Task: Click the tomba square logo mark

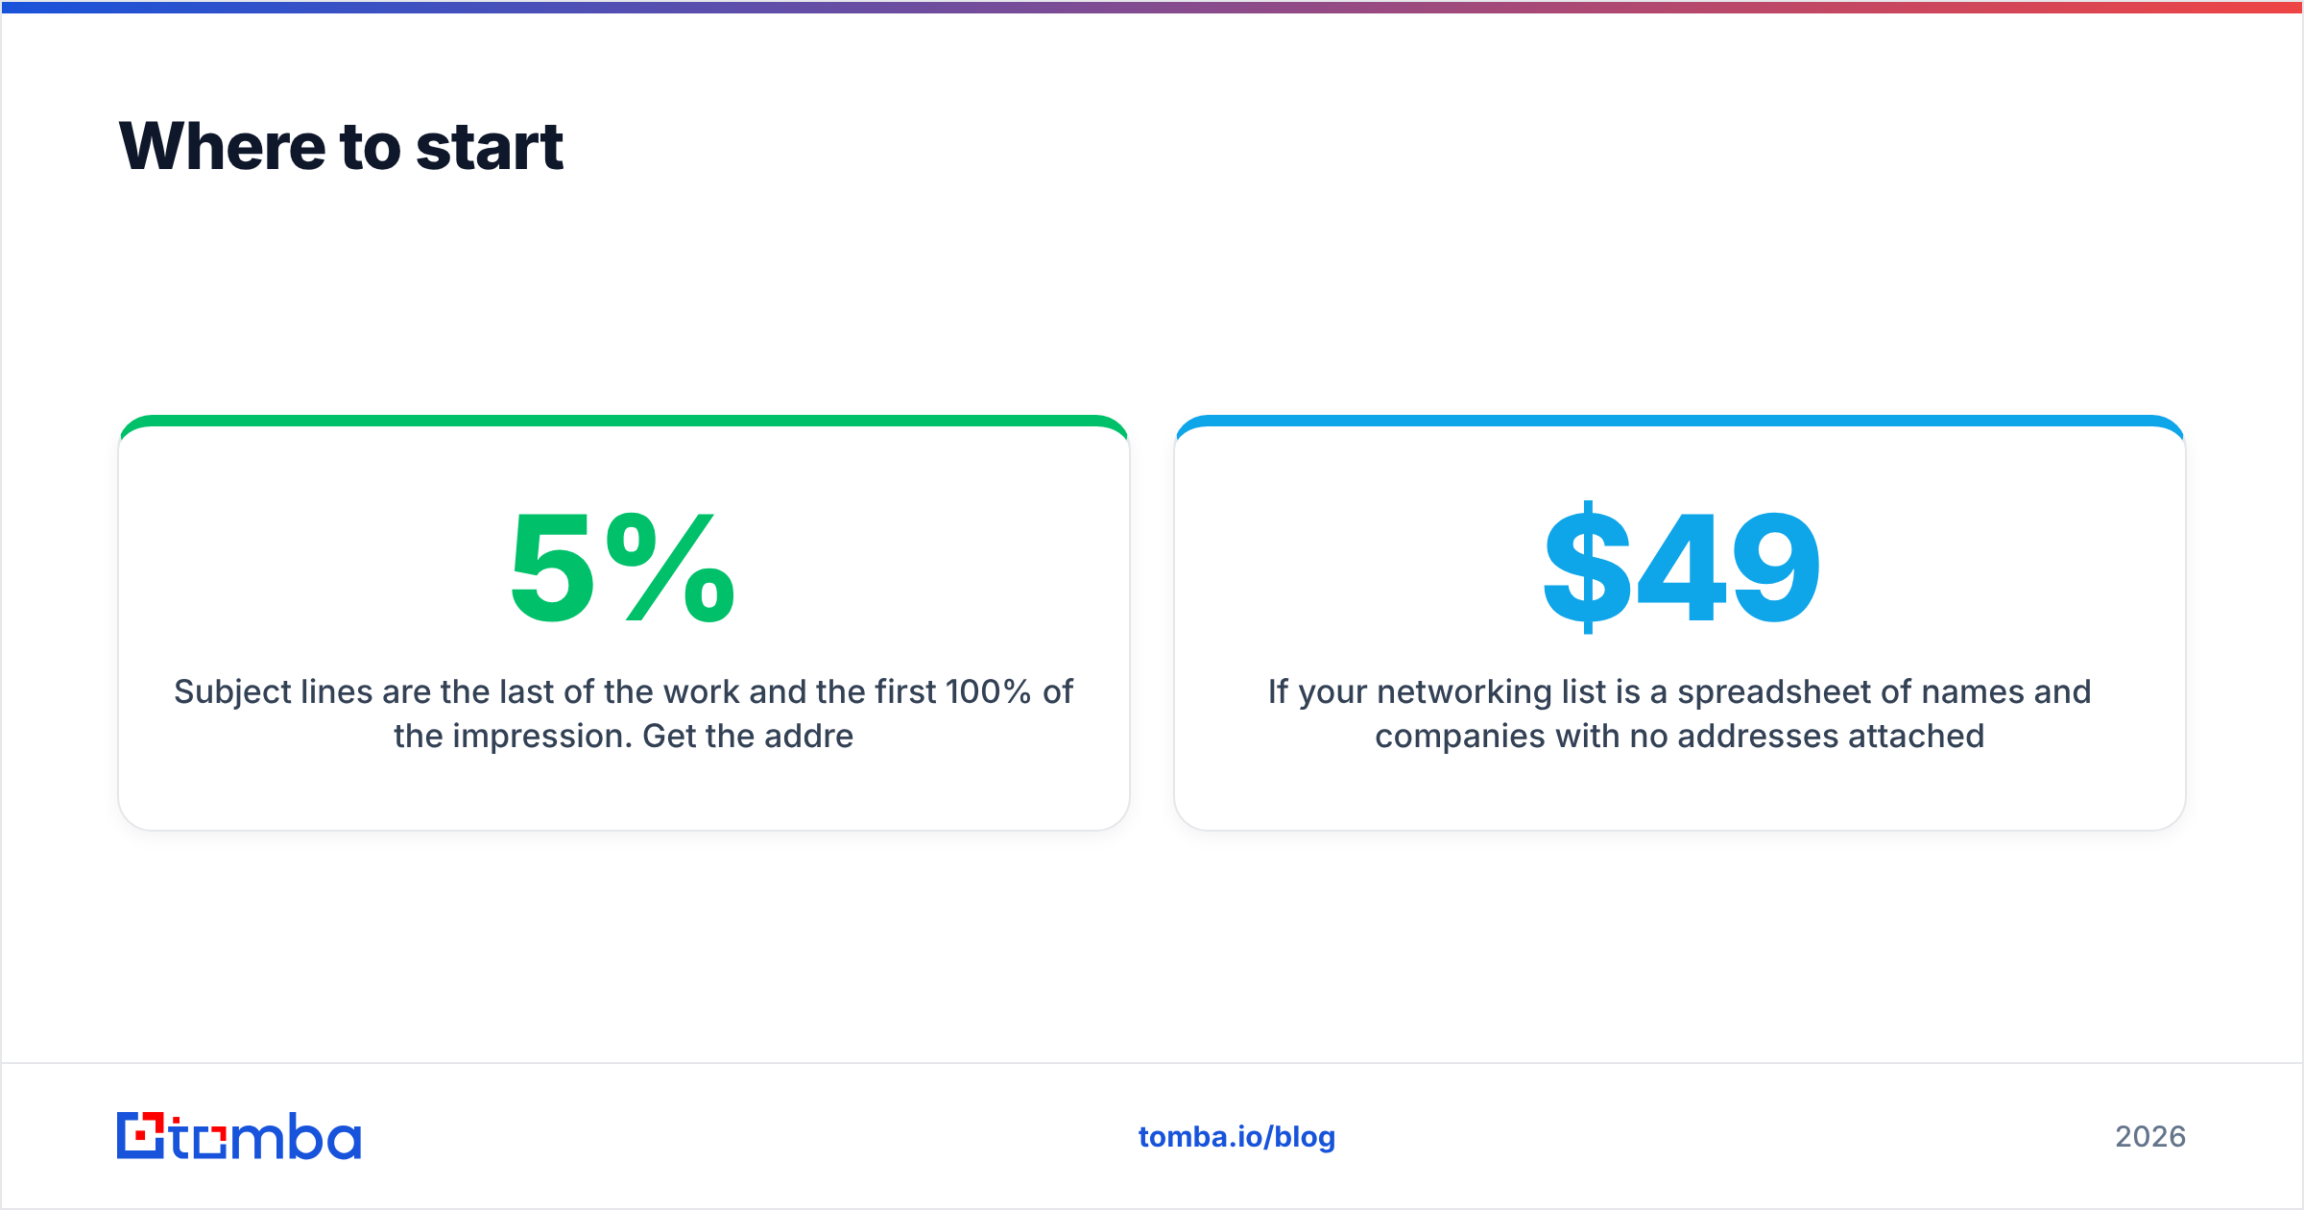Action: pos(141,1135)
